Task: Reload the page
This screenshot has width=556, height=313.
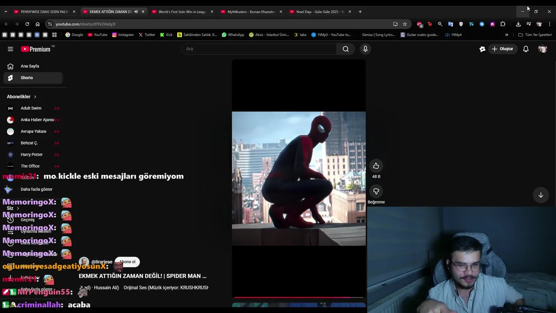Action: (27, 24)
